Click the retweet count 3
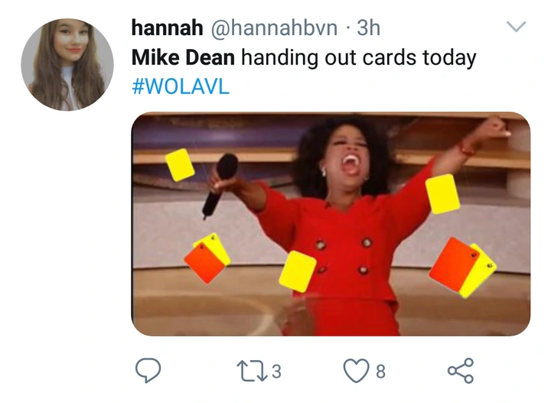The width and height of the screenshot is (551, 403). [276, 372]
